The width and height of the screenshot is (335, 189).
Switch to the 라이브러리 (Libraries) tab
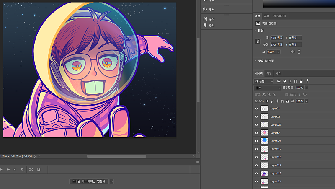(280, 16)
